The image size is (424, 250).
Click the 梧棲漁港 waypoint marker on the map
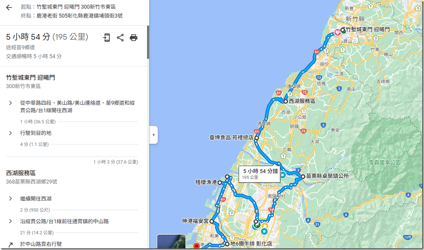click(x=220, y=183)
